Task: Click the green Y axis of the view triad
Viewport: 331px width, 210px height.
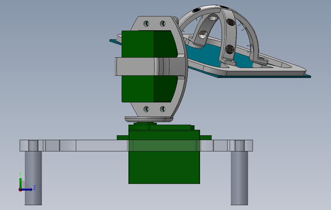Action: (20, 183)
